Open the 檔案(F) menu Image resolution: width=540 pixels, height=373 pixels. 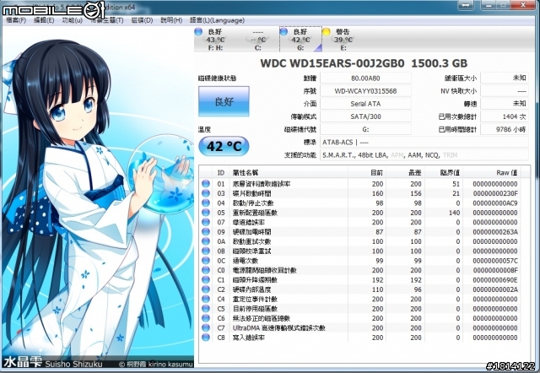(x=16, y=20)
